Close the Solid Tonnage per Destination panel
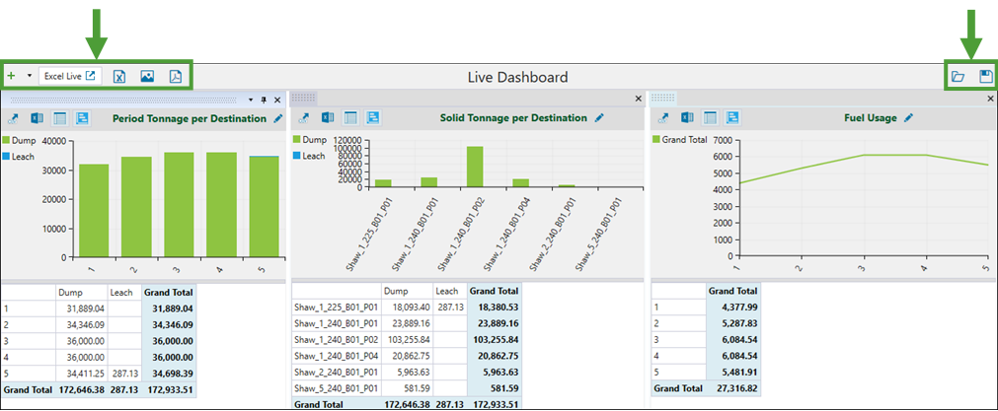This screenshot has height=411, width=998. (x=638, y=100)
